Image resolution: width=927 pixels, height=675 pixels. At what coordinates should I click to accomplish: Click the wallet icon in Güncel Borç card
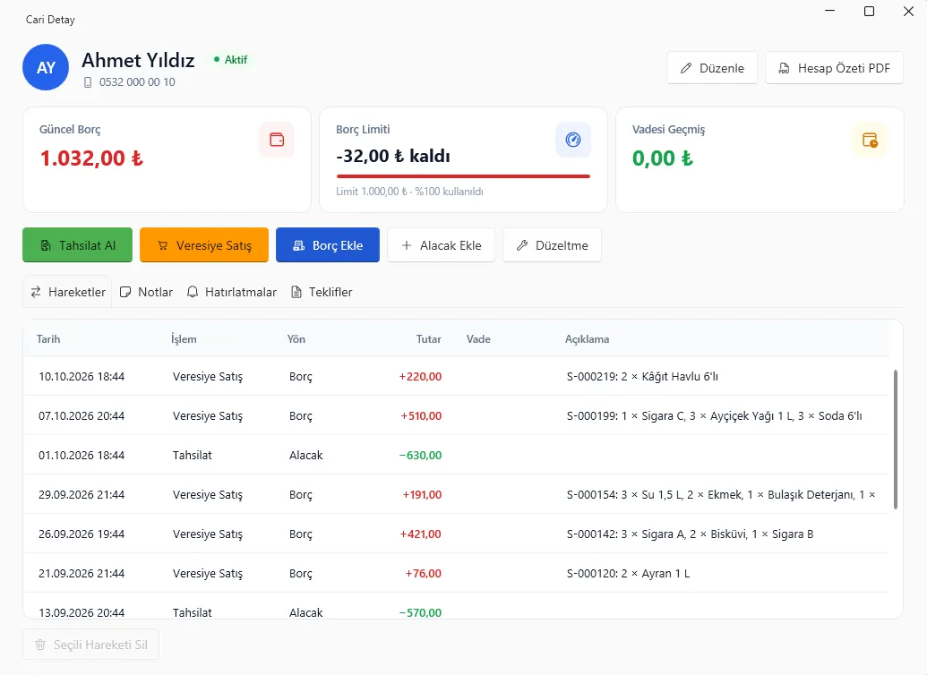point(277,140)
